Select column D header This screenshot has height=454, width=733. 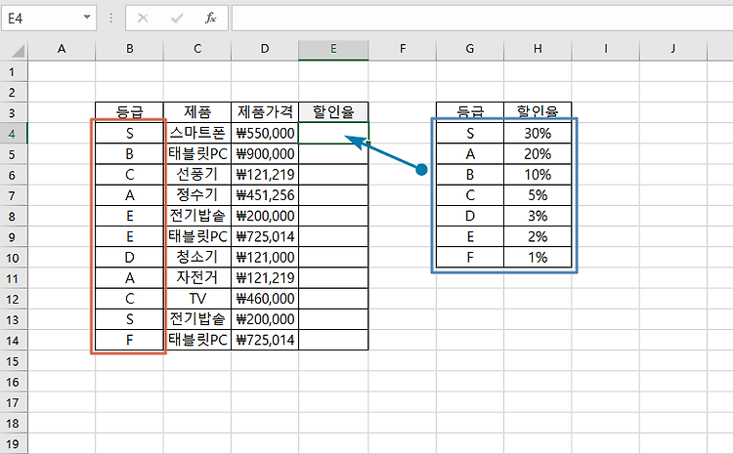coord(265,49)
